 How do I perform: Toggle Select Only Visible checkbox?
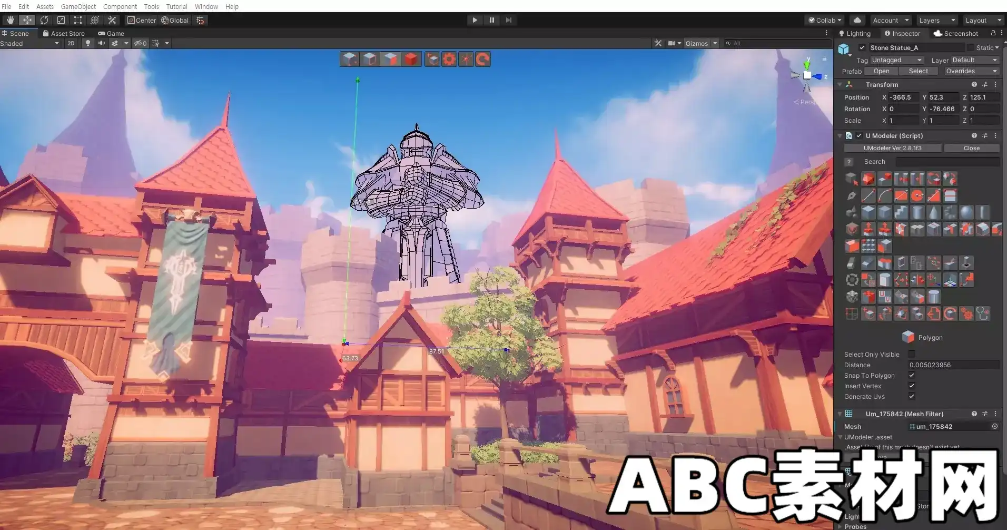912,354
